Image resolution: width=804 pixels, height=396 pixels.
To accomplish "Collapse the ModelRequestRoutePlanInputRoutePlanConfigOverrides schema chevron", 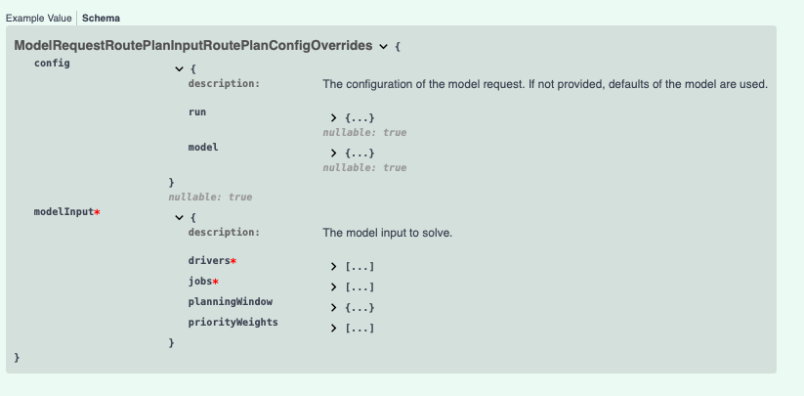I will coord(383,47).
